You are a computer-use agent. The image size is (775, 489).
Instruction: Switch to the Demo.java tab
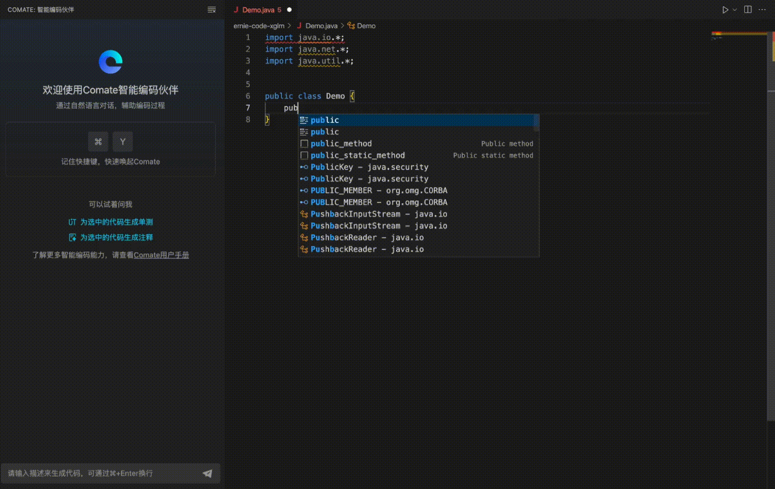(x=262, y=10)
